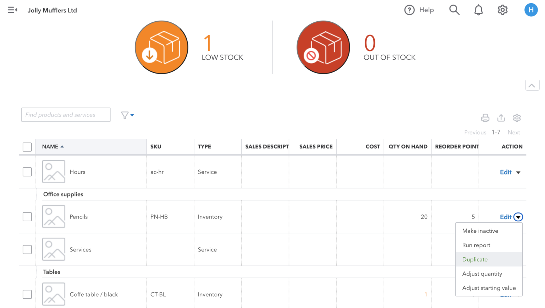Open the QuickBooks settings gear

(502, 10)
